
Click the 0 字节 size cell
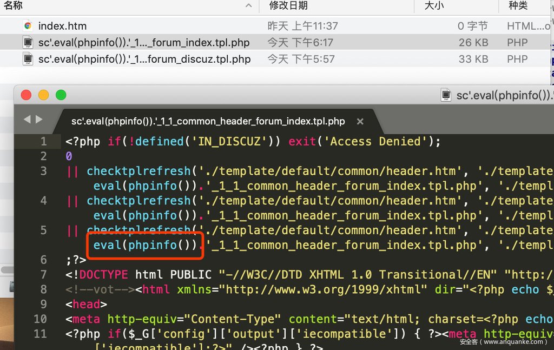tap(472, 26)
